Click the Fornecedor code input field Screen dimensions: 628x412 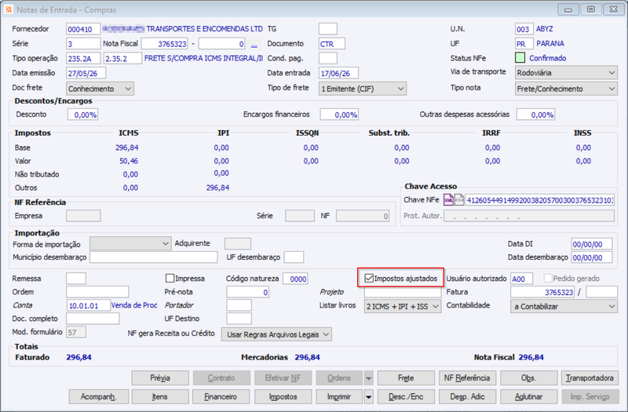click(x=83, y=29)
